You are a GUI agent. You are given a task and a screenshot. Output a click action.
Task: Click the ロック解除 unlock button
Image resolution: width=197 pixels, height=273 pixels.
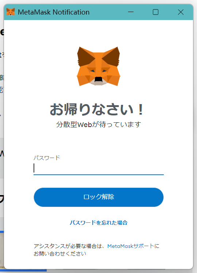(x=98, y=197)
